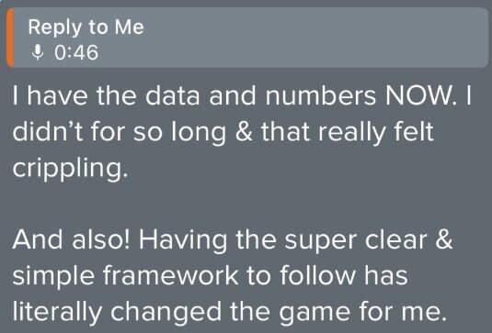Click the 0:46 voice message duration
The width and height of the screenshot is (492, 333).
[x=76, y=52]
